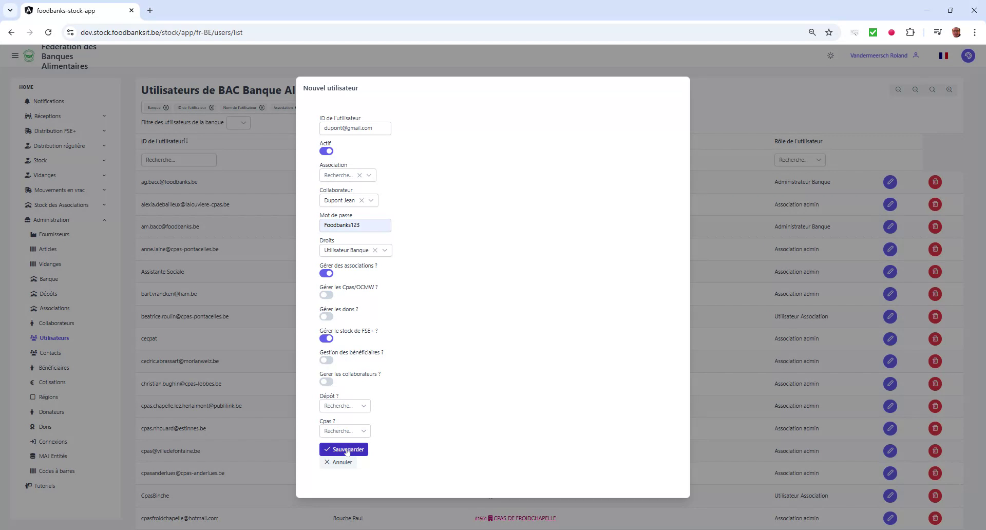Open Notifications from the sidebar
986x530 pixels.
pyautogui.click(x=49, y=101)
